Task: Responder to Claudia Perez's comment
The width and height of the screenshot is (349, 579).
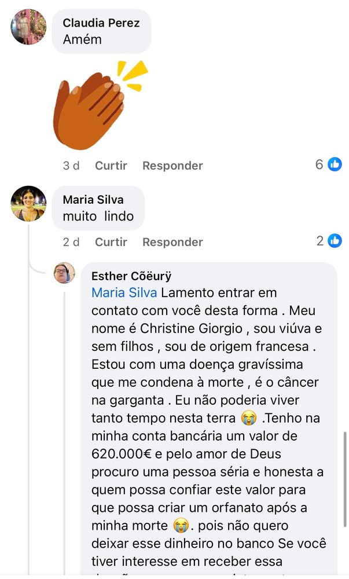Action: 172,166
